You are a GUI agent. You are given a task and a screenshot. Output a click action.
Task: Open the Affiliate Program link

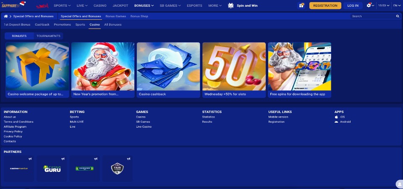click(15, 127)
